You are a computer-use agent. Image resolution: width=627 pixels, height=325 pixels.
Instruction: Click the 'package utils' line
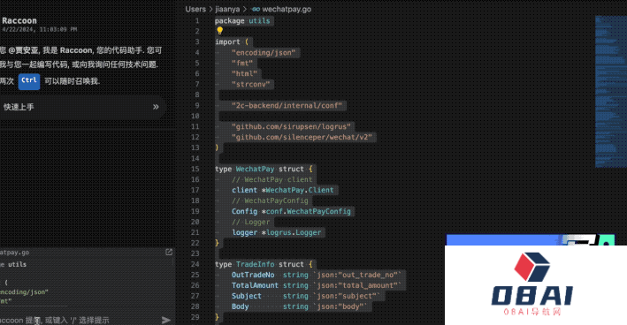[x=242, y=21]
